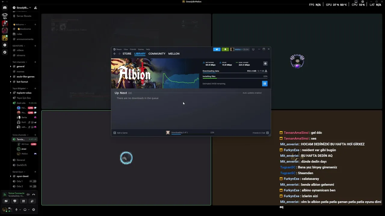Open the COMMUNITY tab in Steam

click(x=157, y=54)
